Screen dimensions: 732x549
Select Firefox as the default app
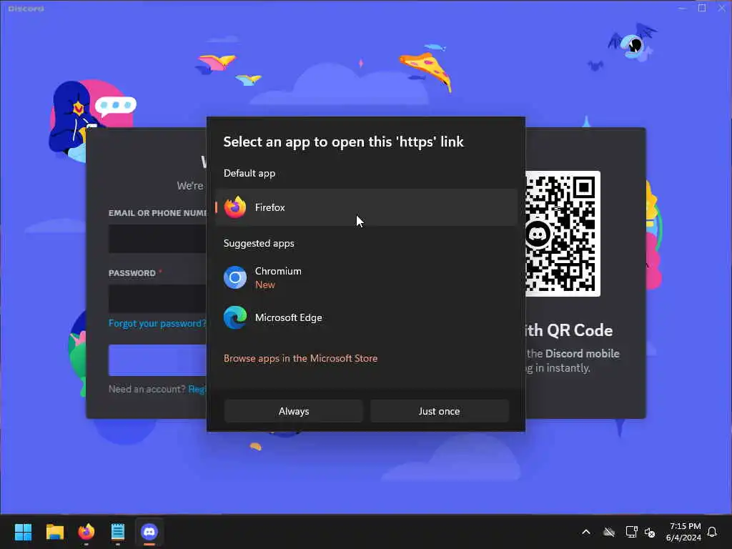[367, 207]
